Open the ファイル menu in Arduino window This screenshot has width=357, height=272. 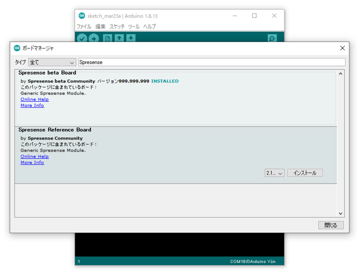pyautogui.click(x=84, y=26)
